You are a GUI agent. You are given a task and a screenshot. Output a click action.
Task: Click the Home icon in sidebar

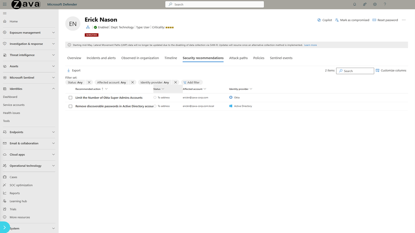tap(5, 22)
